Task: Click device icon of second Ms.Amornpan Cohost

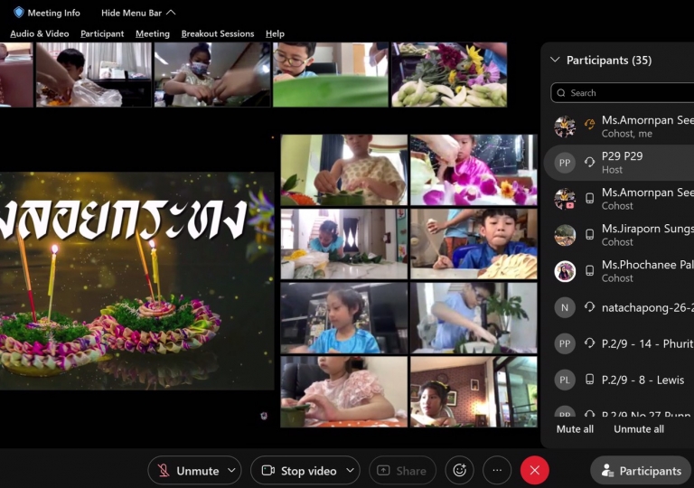Action: pyautogui.click(x=589, y=199)
